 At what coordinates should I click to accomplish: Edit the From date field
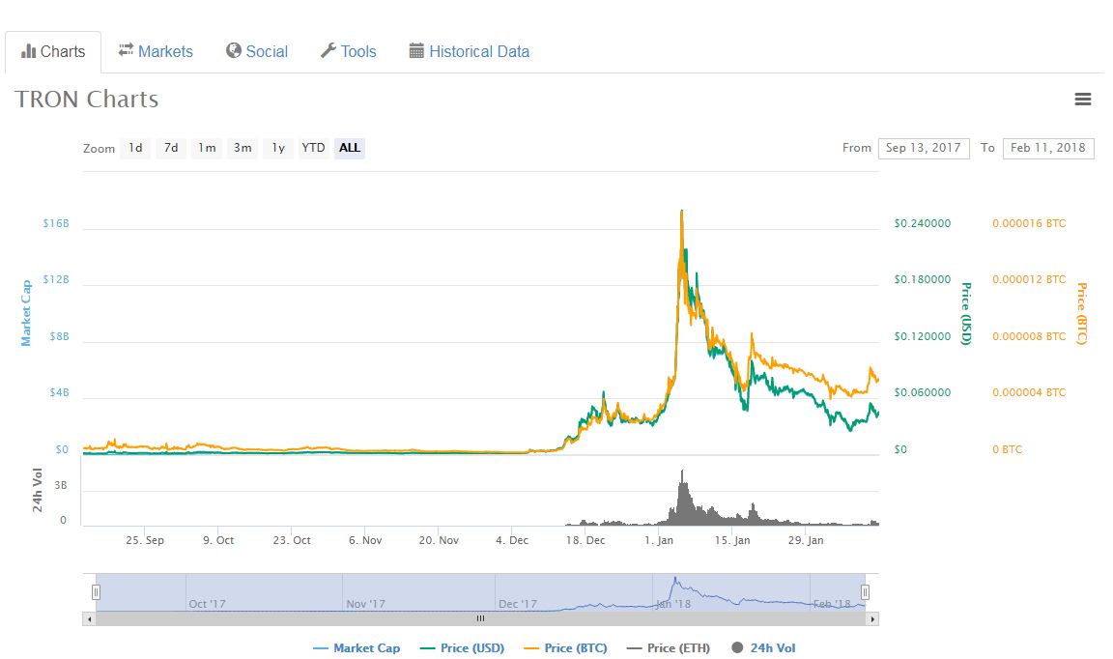coord(924,148)
